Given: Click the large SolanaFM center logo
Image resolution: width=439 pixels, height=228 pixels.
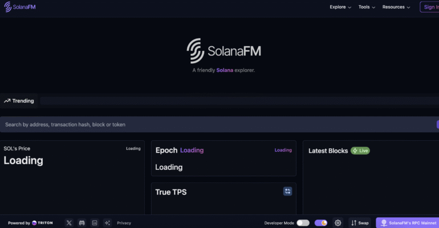Looking at the screenshot, I should (223, 51).
